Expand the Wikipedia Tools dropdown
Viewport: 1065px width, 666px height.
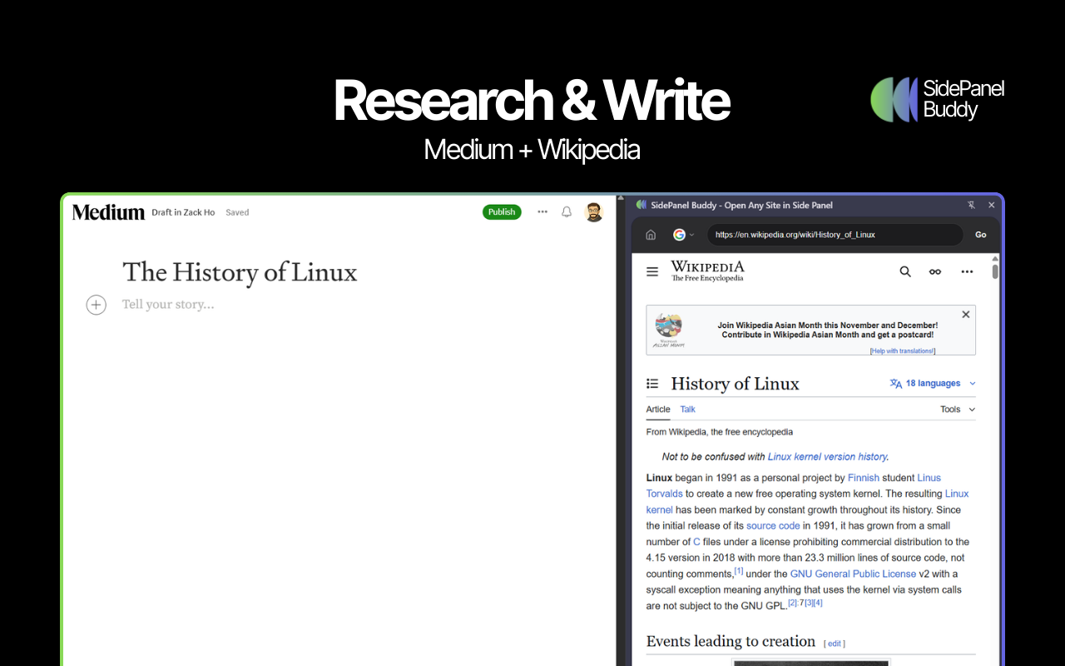coord(958,410)
